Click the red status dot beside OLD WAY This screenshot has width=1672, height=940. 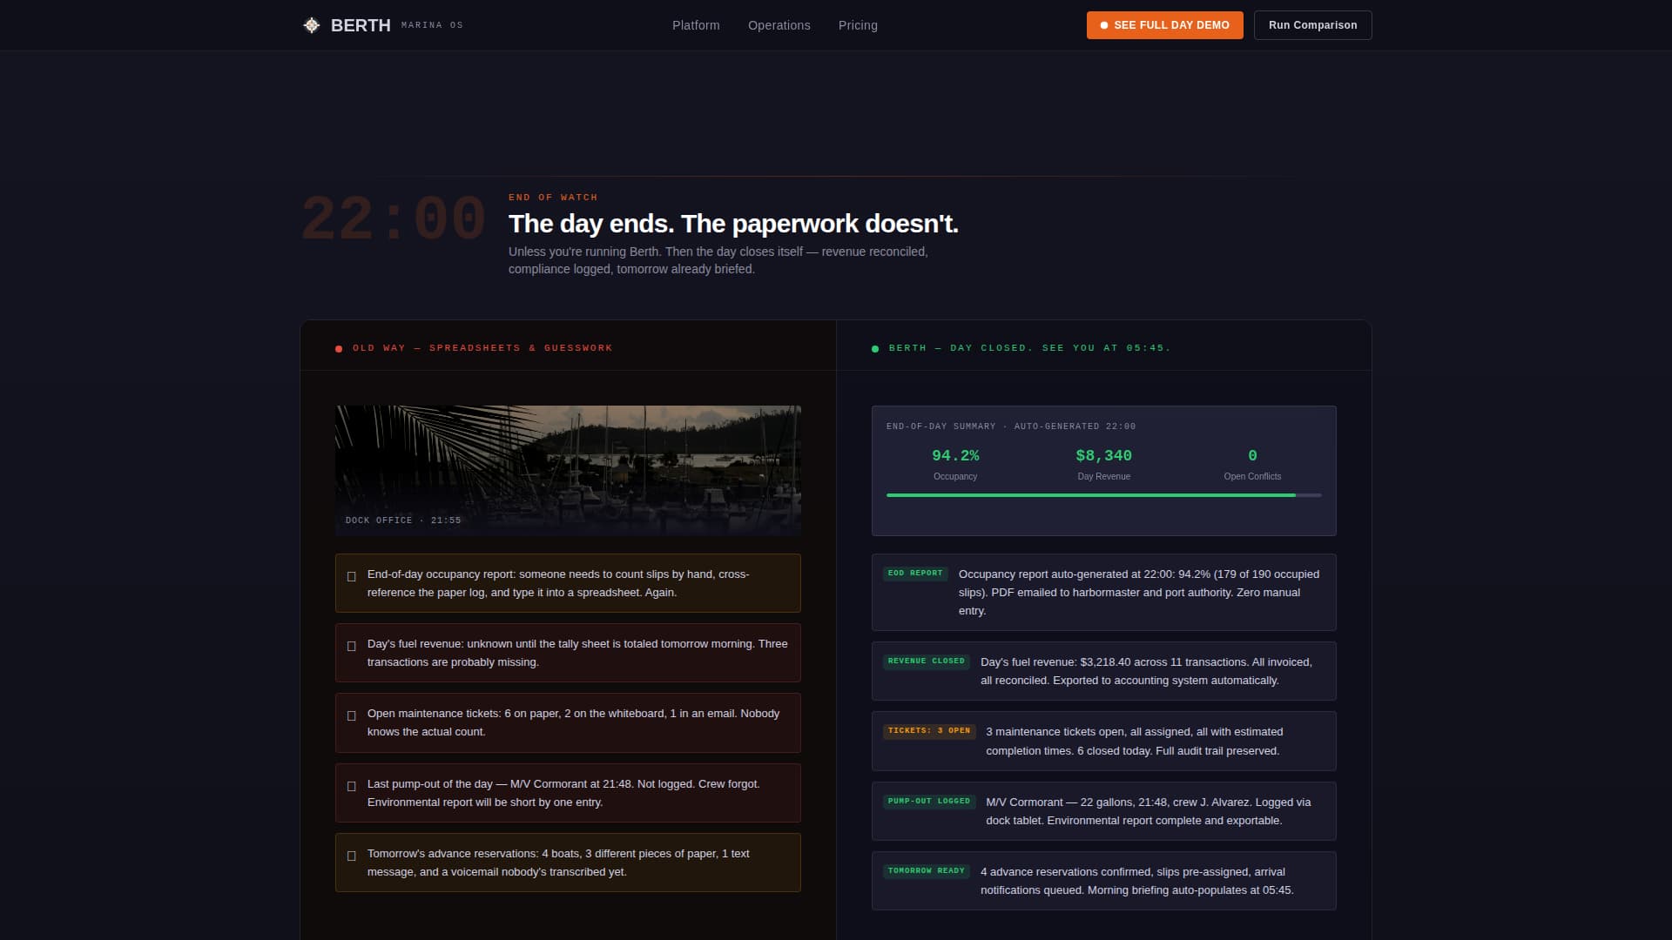point(338,347)
